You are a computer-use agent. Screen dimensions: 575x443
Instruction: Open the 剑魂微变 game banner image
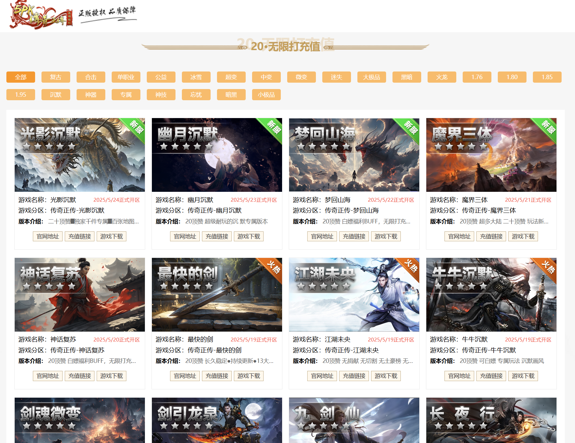coord(80,420)
